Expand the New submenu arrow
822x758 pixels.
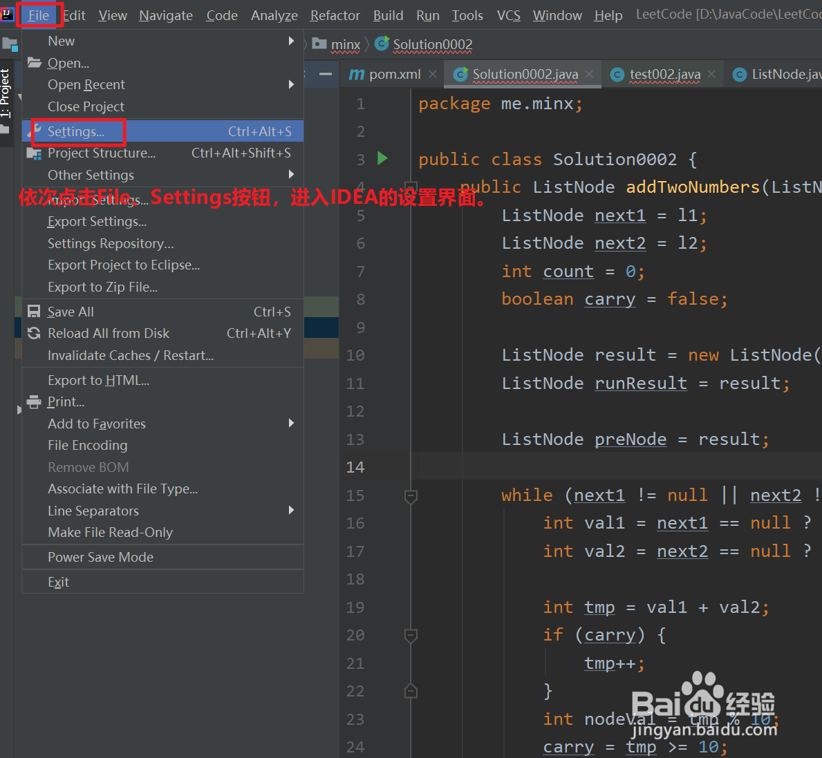tap(292, 41)
